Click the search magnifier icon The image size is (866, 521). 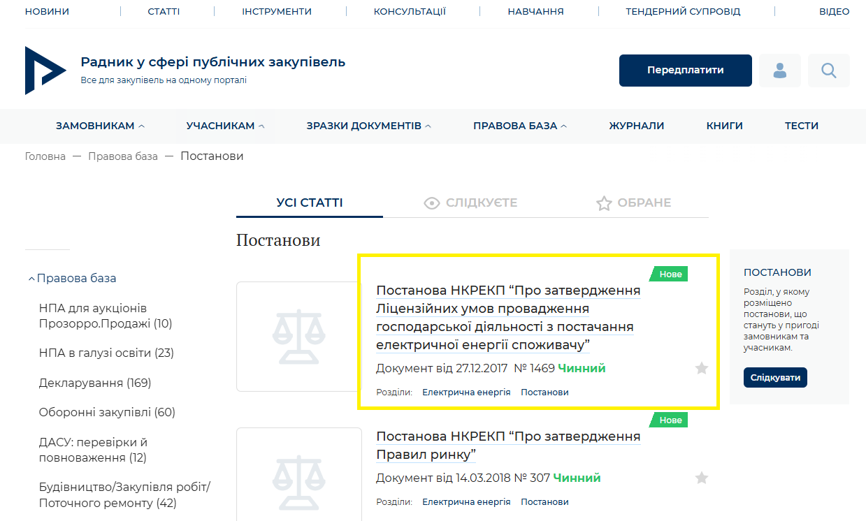tap(828, 71)
